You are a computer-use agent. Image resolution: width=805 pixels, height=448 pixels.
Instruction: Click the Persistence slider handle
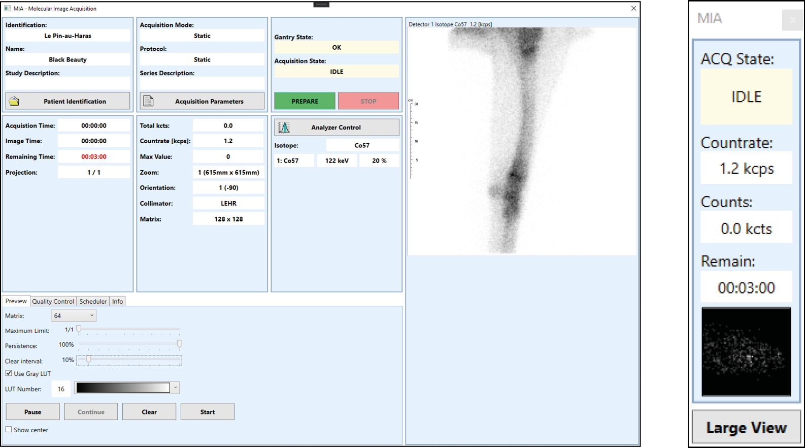(x=179, y=344)
